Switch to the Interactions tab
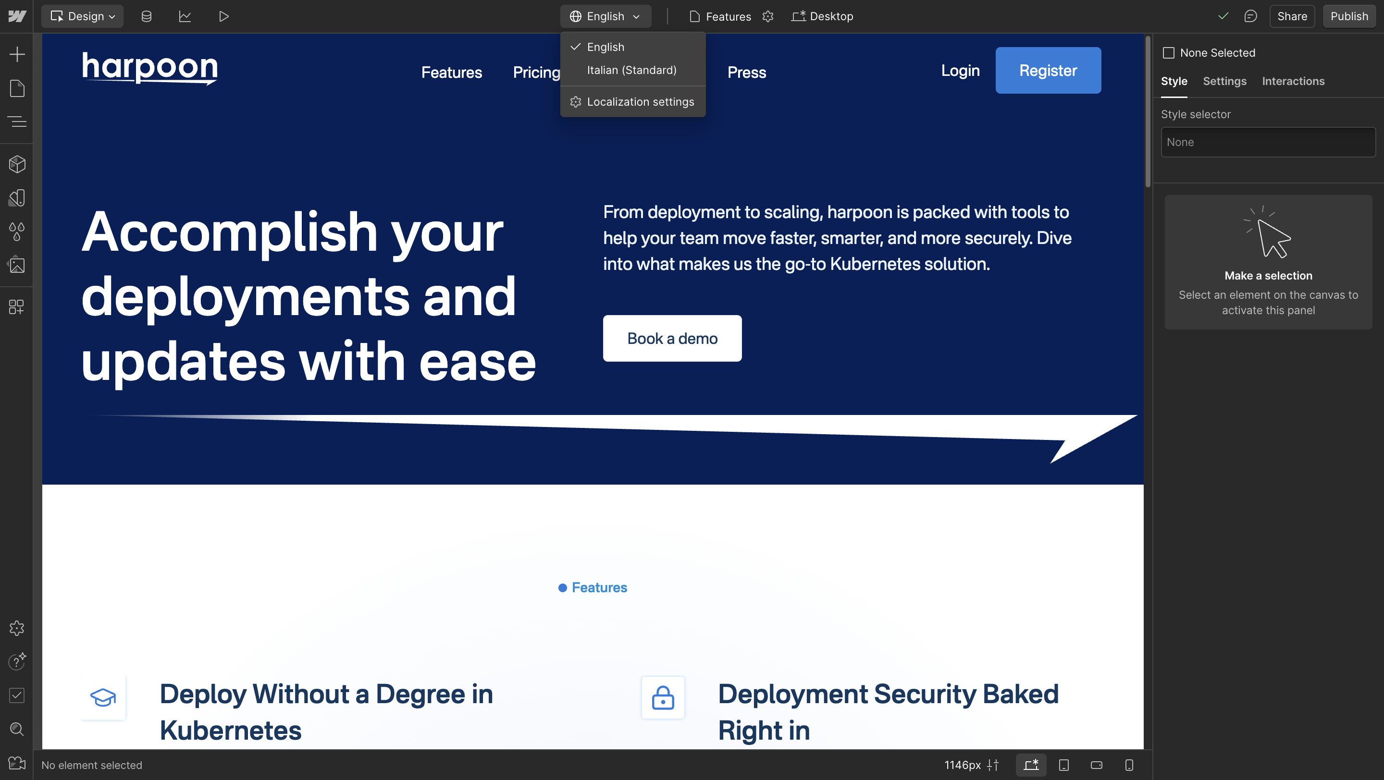The height and width of the screenshot is (780, 1384). click(1293, 81)
